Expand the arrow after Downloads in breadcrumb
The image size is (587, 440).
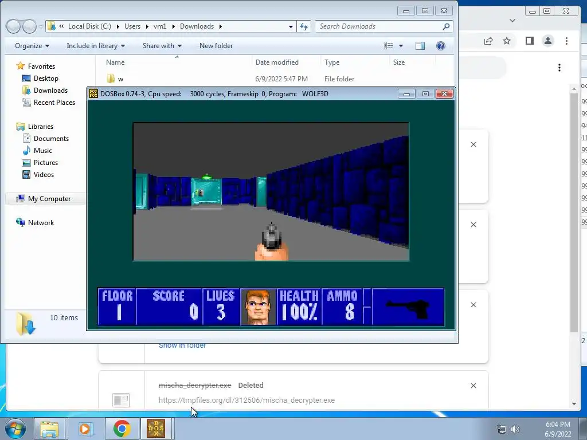(221, 26)
